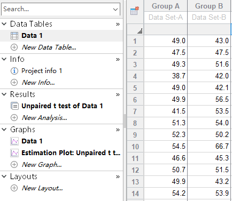Click the select-all triangle in table corner

point(140,31)
